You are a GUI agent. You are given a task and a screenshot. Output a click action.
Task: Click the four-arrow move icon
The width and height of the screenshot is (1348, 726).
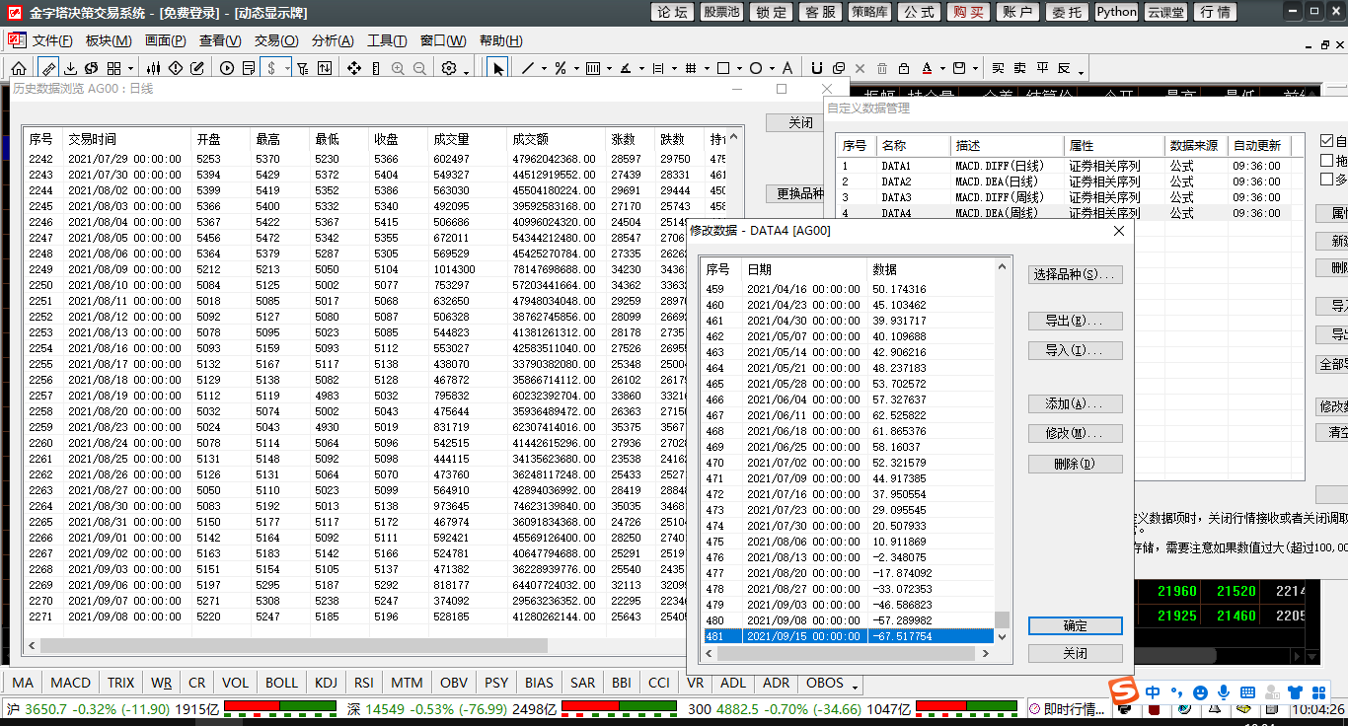click(x=354, y=68)
